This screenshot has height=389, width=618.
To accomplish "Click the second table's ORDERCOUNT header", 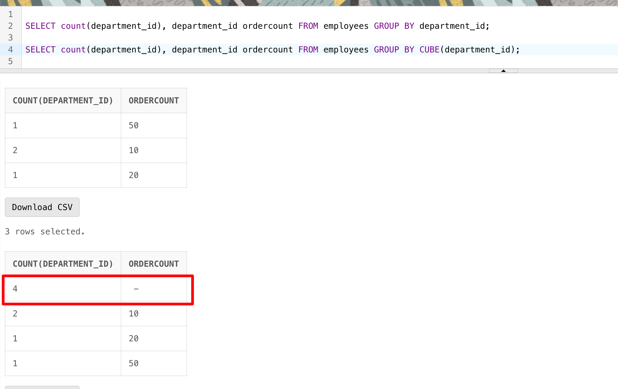I will pyautogui.click(x=154, y=264).
